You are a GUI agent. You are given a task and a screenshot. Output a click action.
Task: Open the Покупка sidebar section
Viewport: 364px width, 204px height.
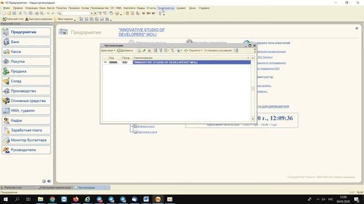[26, 62]
